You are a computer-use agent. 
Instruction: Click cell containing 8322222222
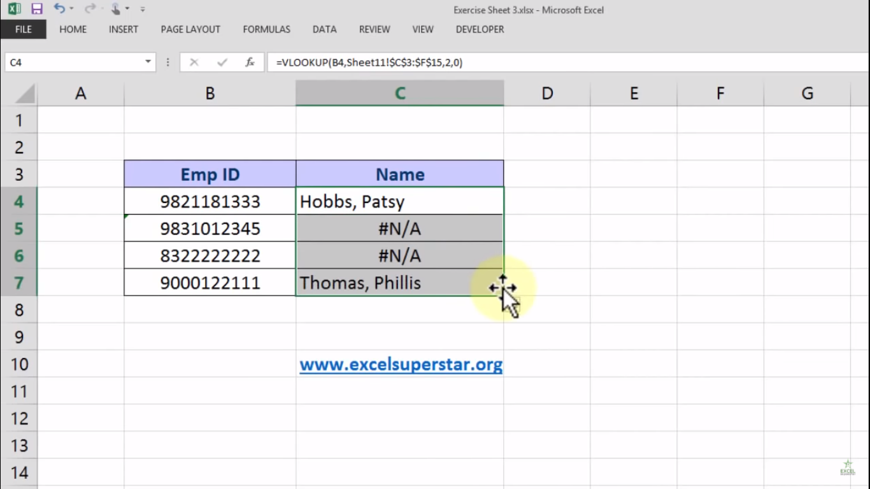coord(210,255)
